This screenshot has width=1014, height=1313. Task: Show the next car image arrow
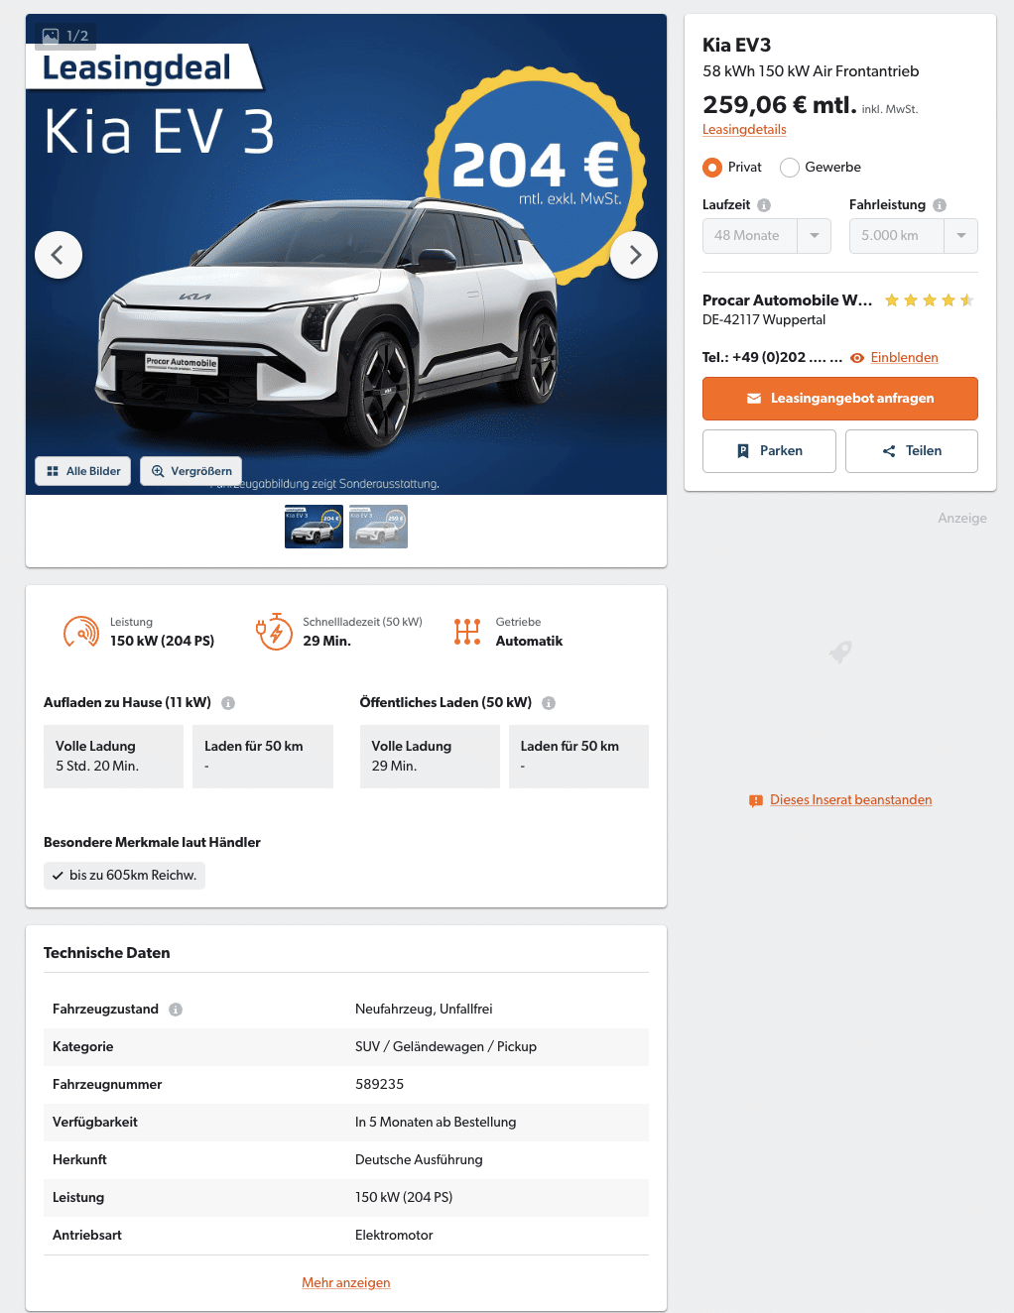[x=634, y=255]
